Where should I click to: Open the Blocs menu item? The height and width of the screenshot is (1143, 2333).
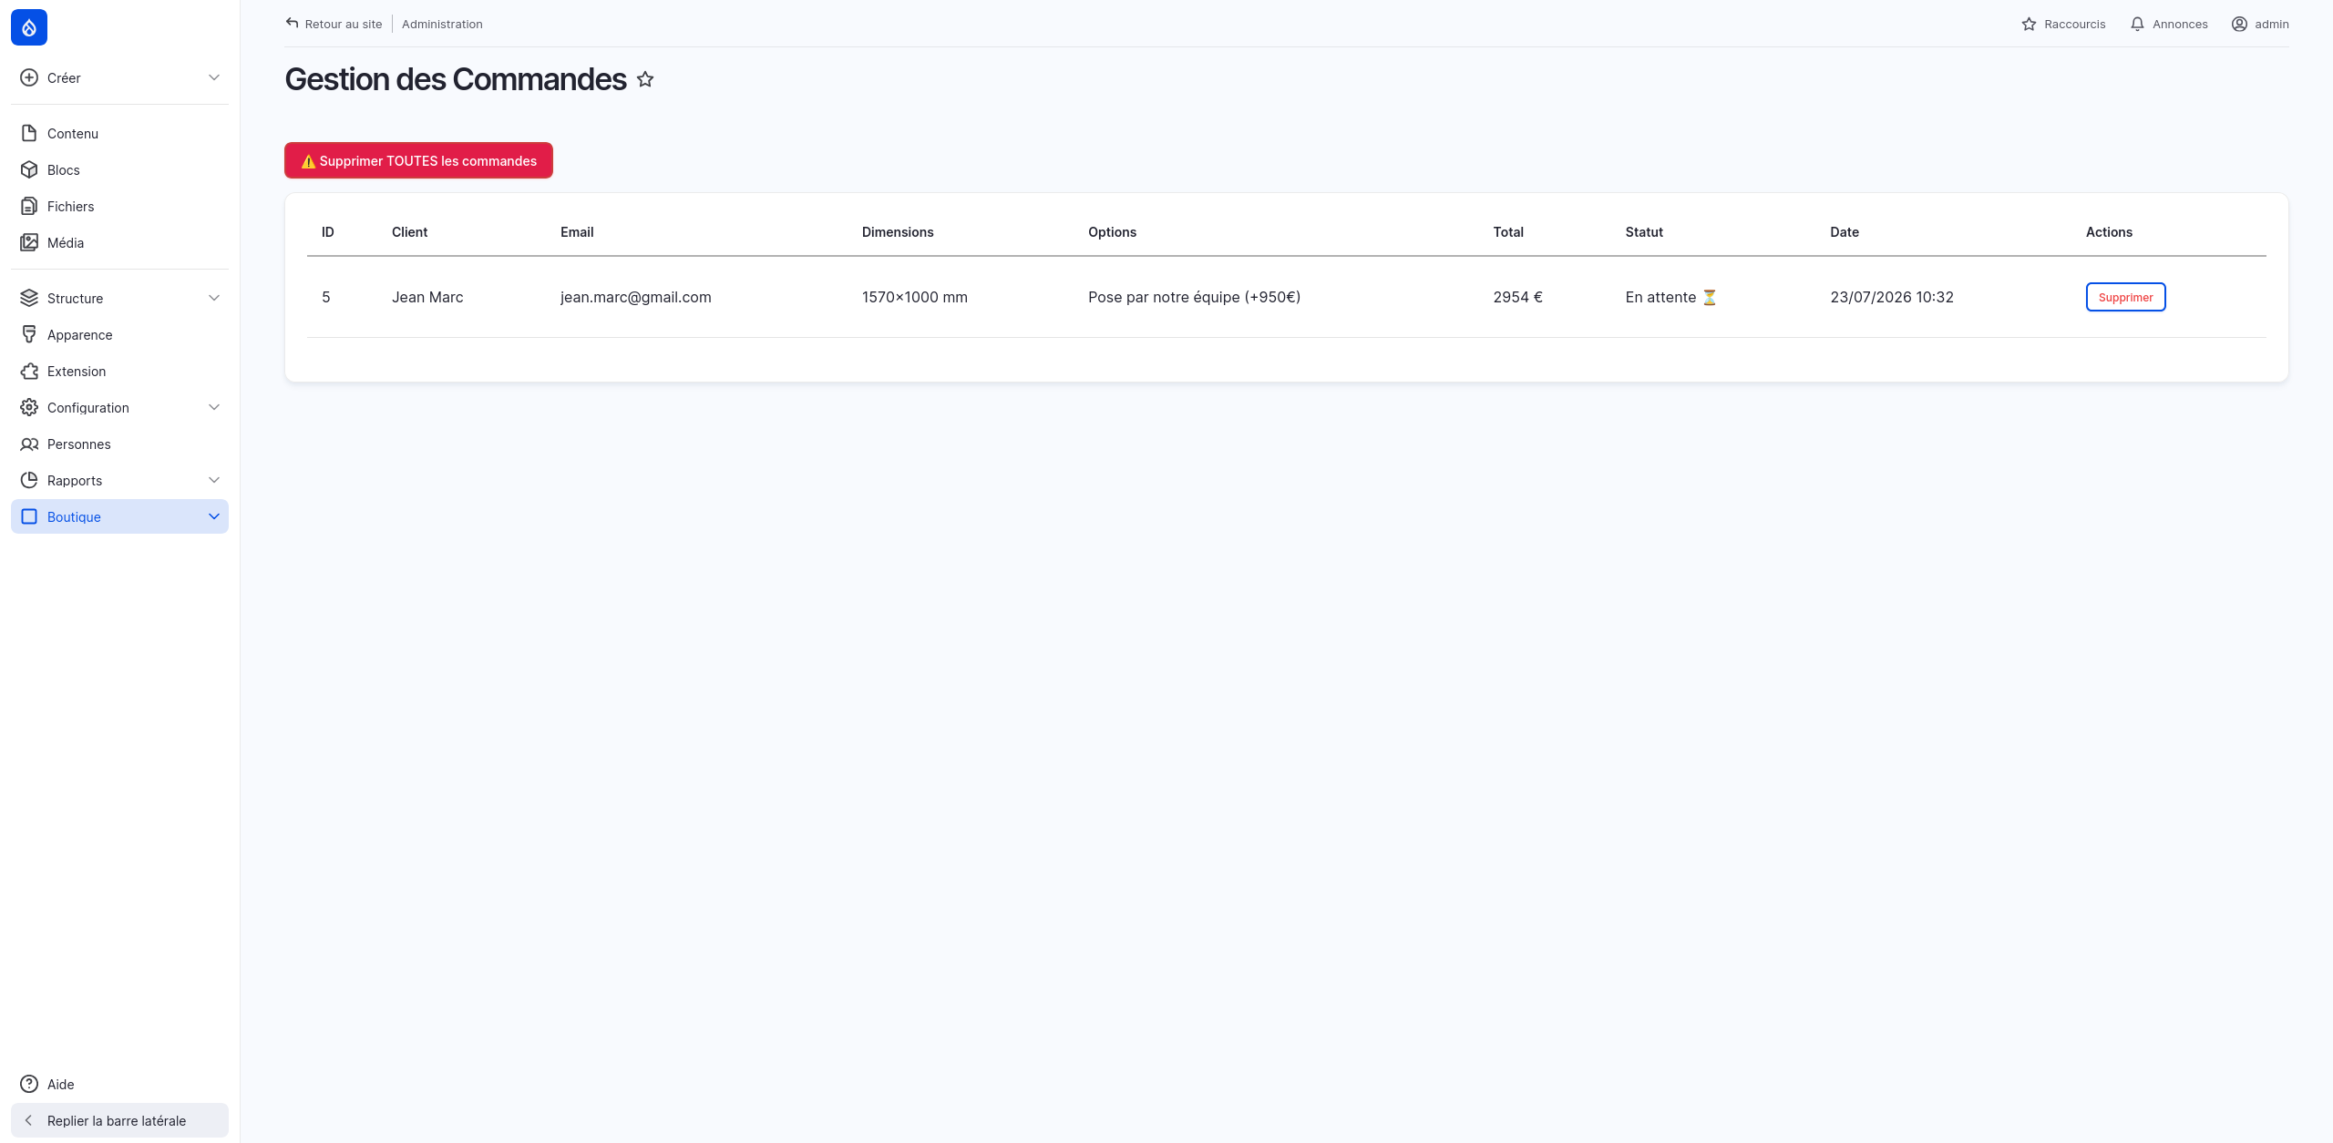[x=119, y=169]
